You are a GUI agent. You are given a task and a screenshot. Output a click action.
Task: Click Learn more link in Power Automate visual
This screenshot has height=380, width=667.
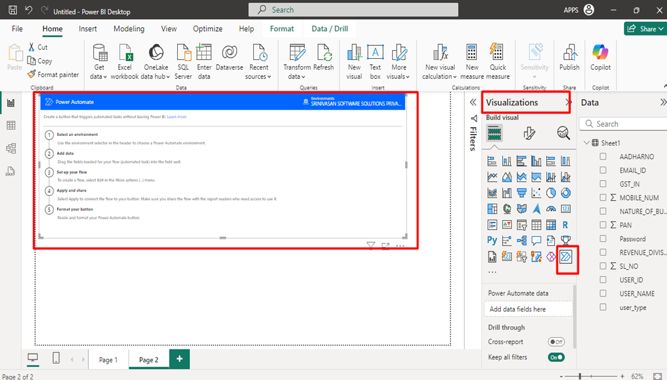pos(177,117)
